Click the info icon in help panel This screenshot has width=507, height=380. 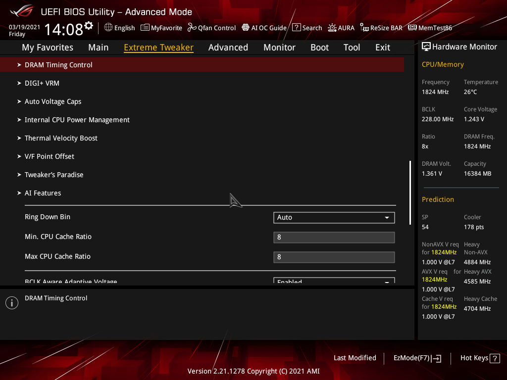click(x=12, y=303)
